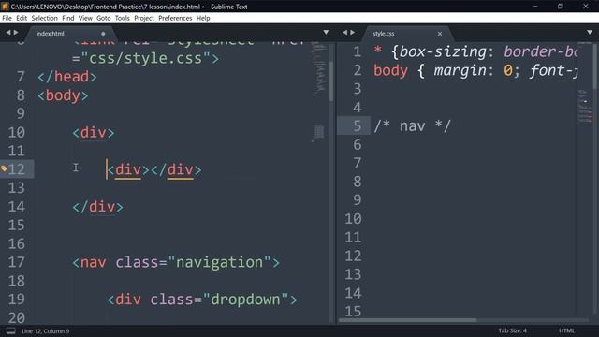
Task: Open the Goto menu
Action: pos(103,18)
